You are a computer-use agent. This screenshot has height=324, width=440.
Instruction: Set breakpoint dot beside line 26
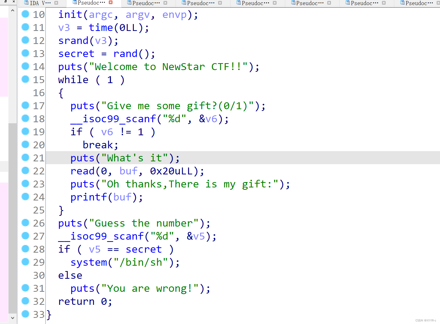pos(25,223)
